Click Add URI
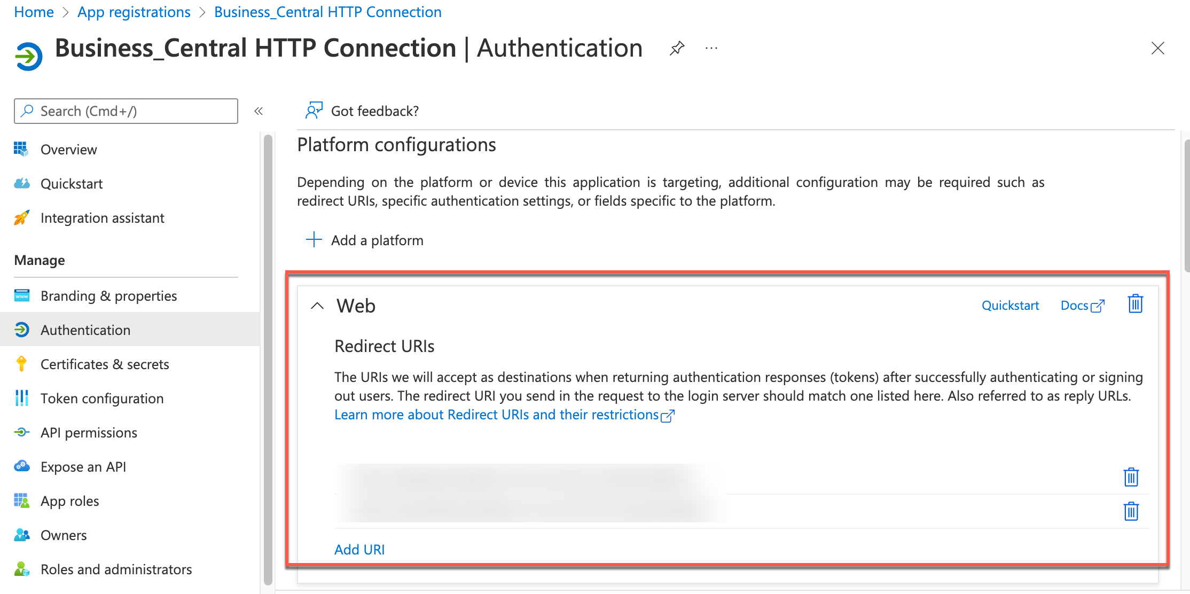This screenshot has width=1190, height=594. [x=359, y=550]
